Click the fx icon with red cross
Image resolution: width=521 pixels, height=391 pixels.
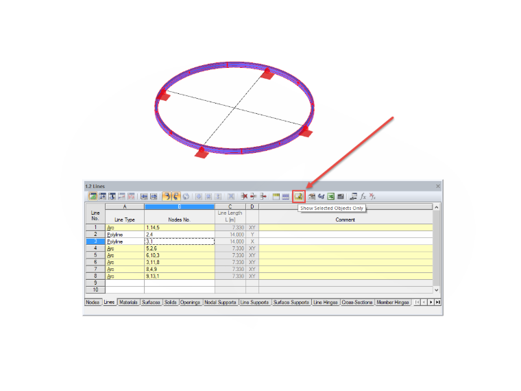click(372, 196)
